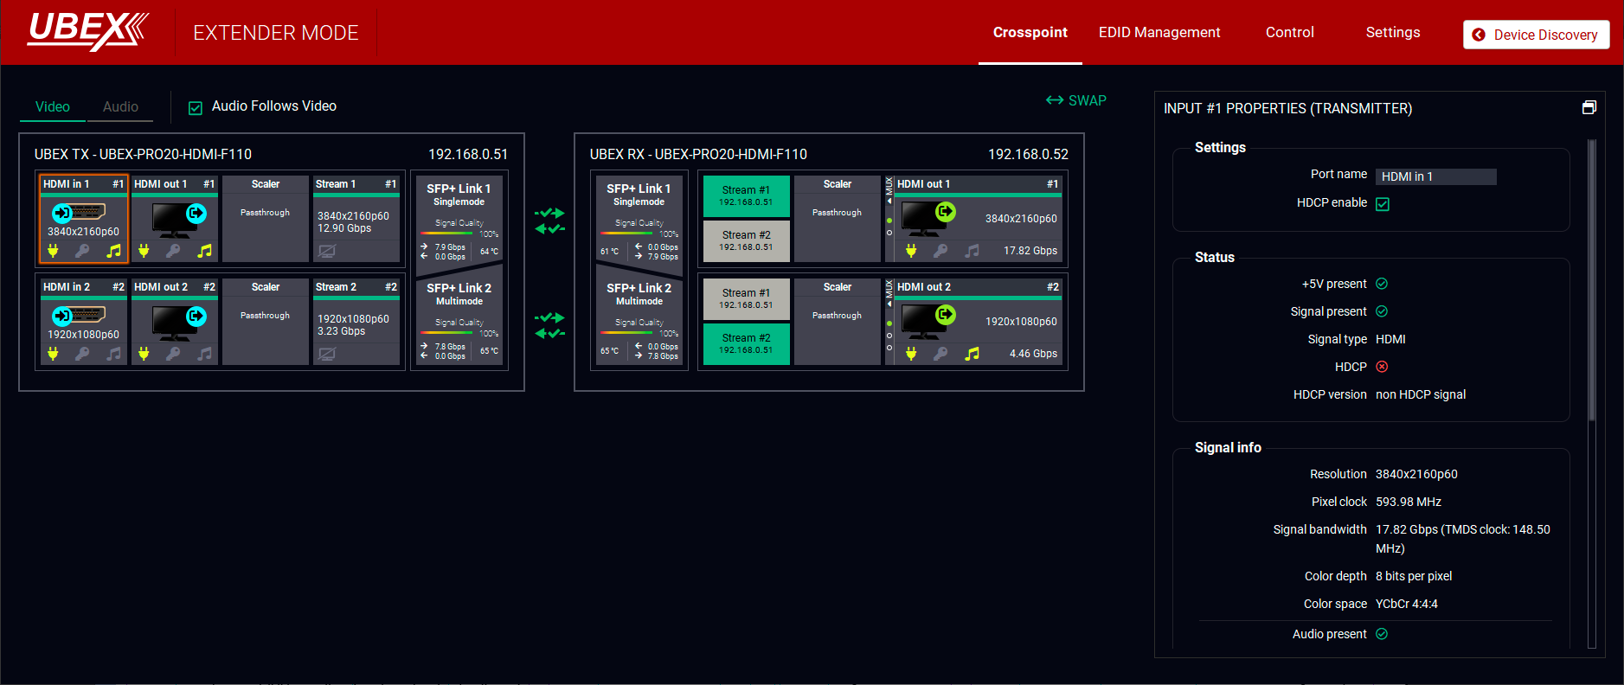Click the audio note icon under HDMI in 1
The height and width of the screenshot is (685, 1624).
click(113, 251)
